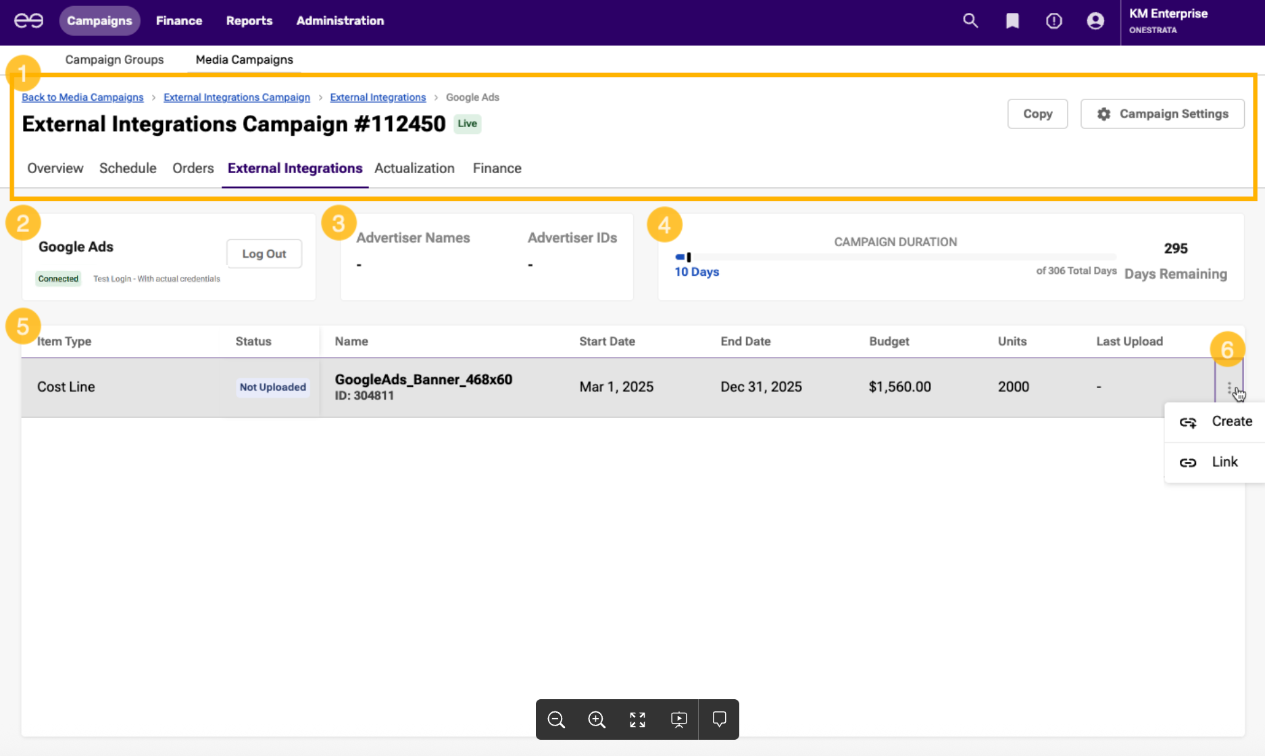Toggle fullscreen expand icon in bottom toolbar
Viewport: 1265px width, 756px height.
637,719
